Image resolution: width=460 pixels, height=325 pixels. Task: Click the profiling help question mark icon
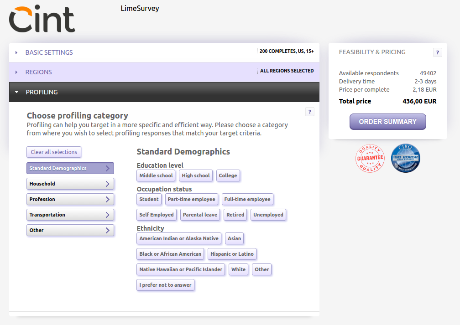click(x=309, y=112)
